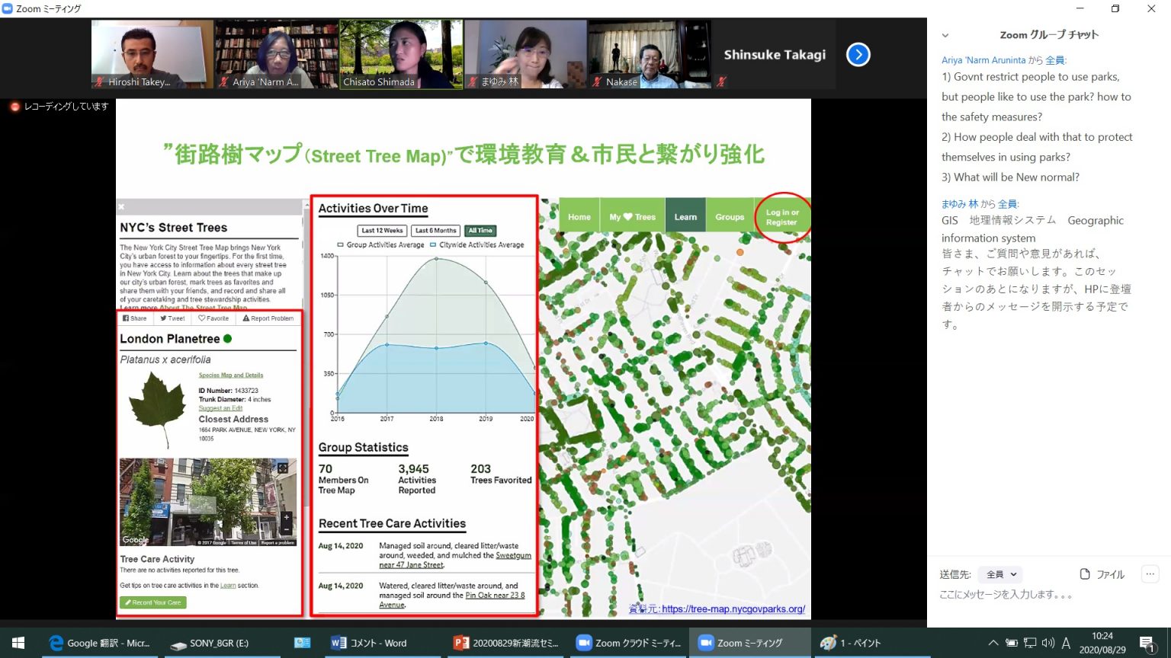Viewport: 1171px width, 658px height.
Task: Click the Windows Start button
Action: pyautogui.click(x=18, y=643)
